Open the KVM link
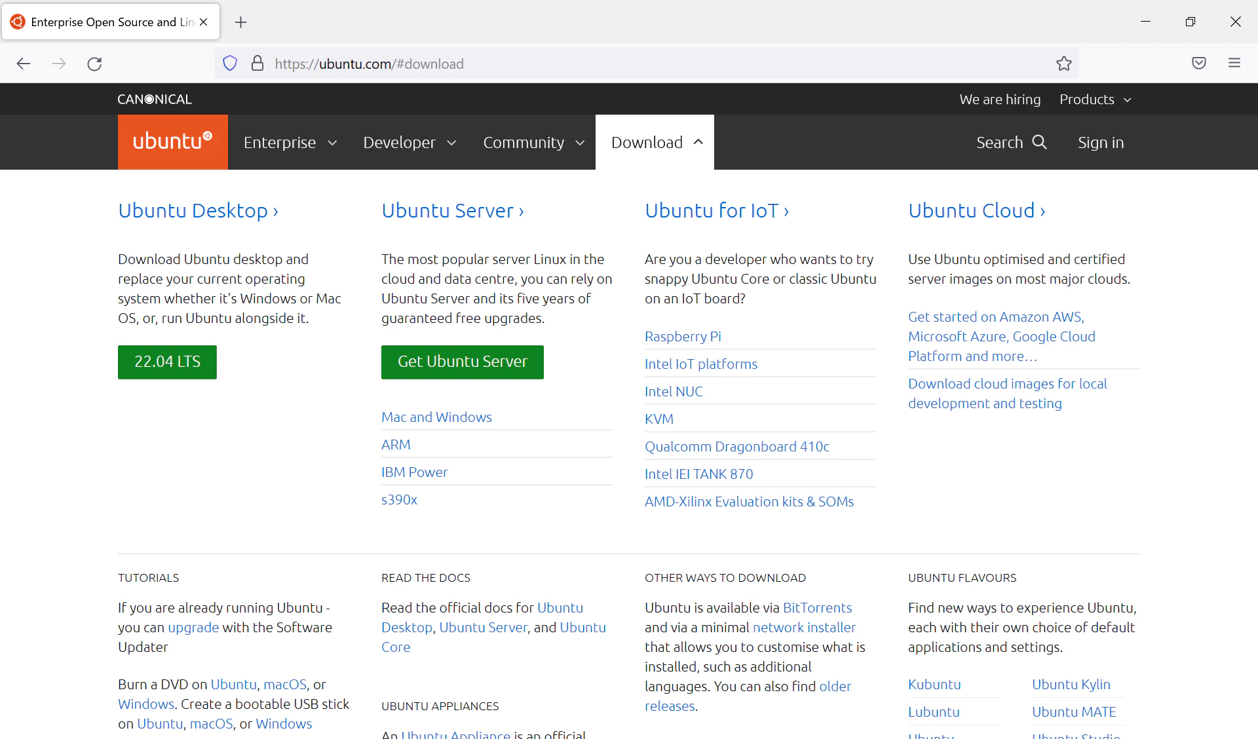 pos(659,419)
